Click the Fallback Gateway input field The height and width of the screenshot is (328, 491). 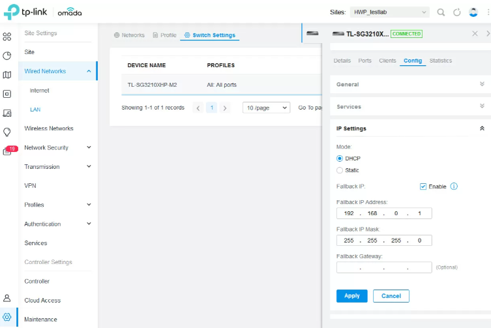[x=383, y=267]
